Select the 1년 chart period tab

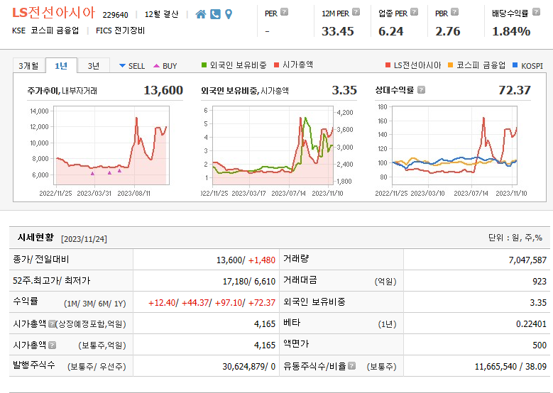(x=61, y=65)
